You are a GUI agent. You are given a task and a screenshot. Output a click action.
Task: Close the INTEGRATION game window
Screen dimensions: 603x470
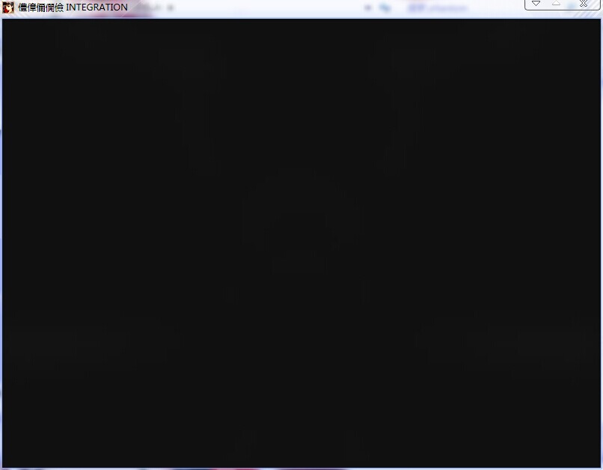pos(584,4)
